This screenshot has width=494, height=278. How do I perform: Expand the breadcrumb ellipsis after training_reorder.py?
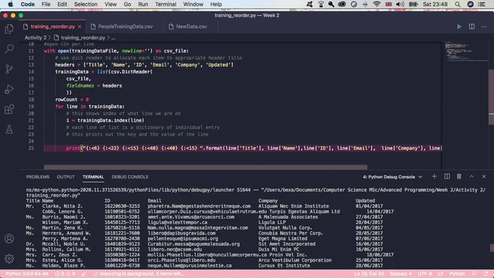tap(113, 38)
